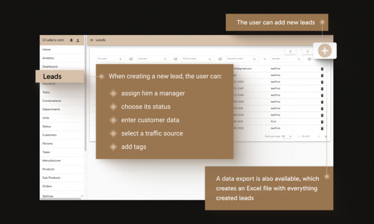Click the up-caret sort icon after Secondary contact
The width and height of the screenshot is (374, 224).
point(265,59)
